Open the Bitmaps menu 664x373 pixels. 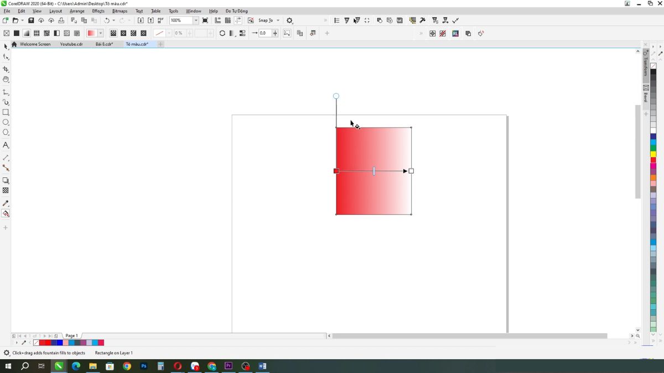click(x=120, y=11)
